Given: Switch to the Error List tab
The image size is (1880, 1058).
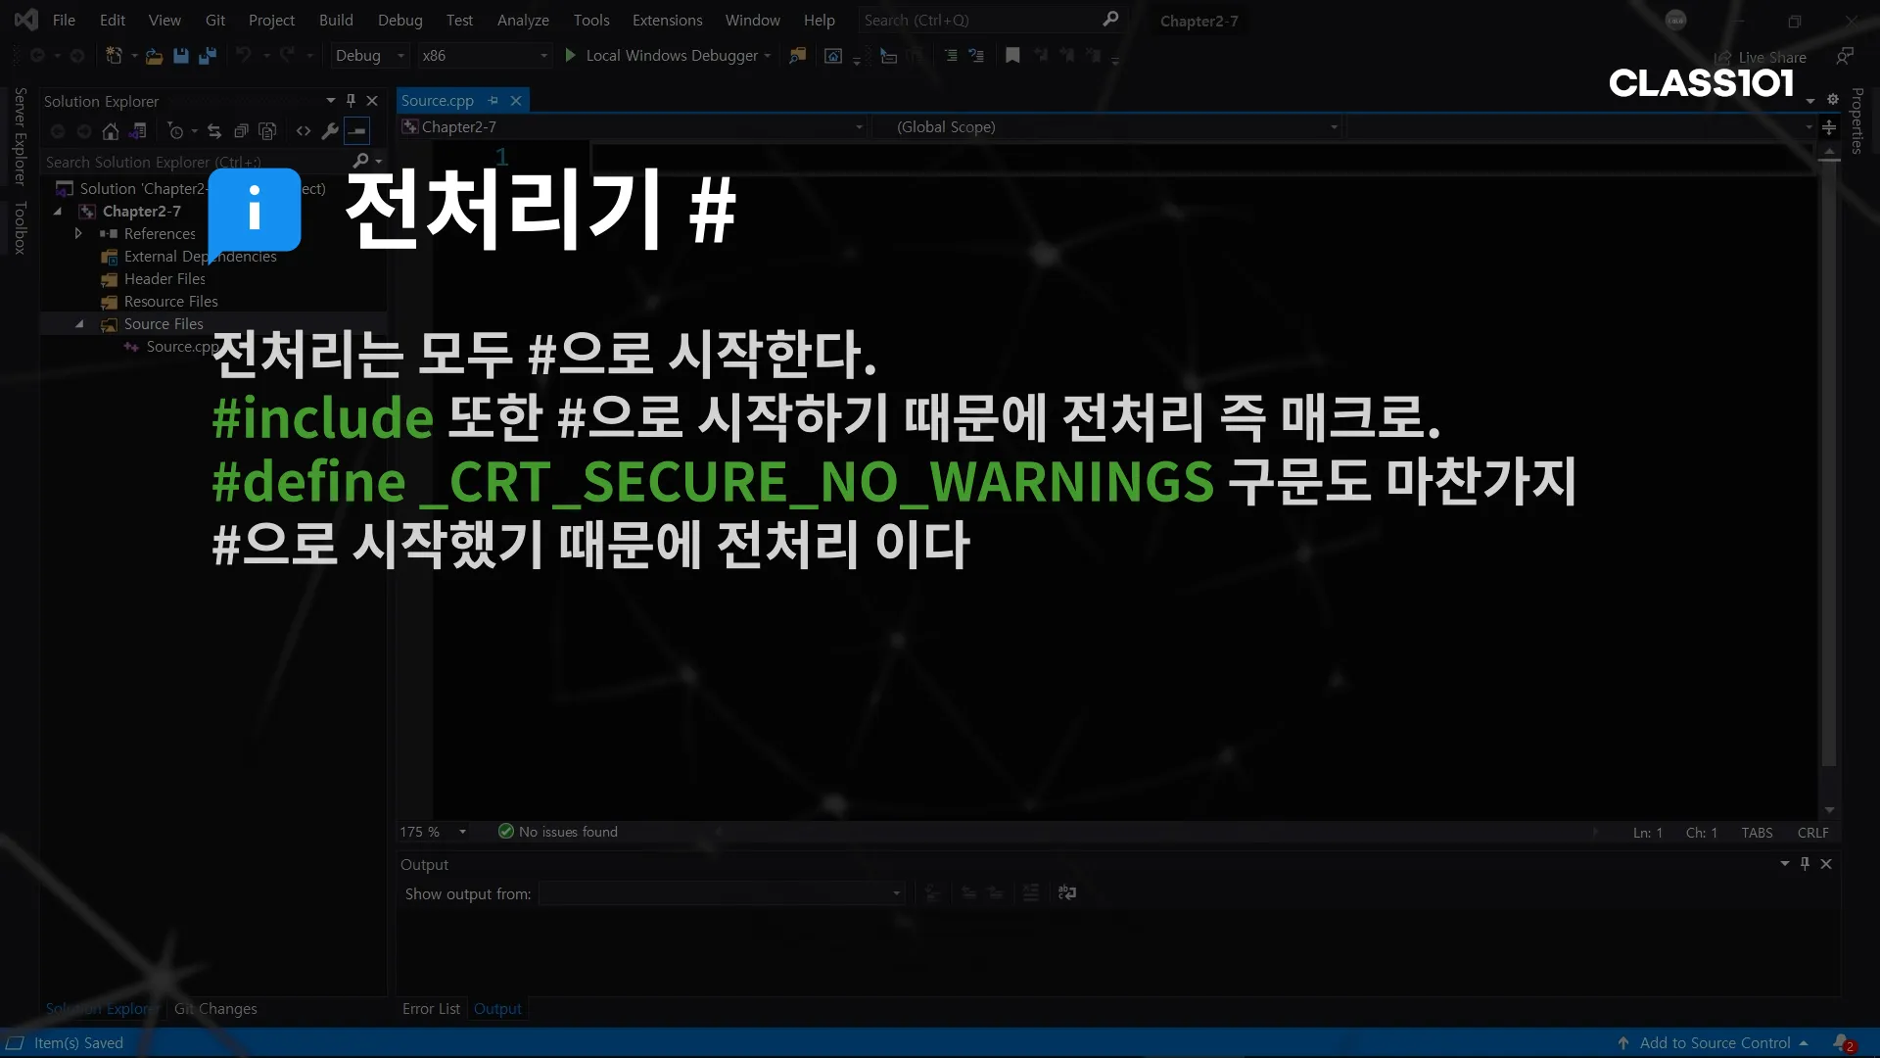Looking at the screenshot, I should point(431,1009).
